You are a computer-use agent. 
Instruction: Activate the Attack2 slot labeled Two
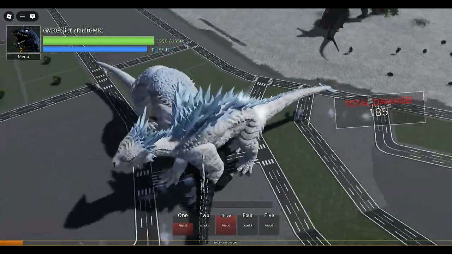pos(204,225)
